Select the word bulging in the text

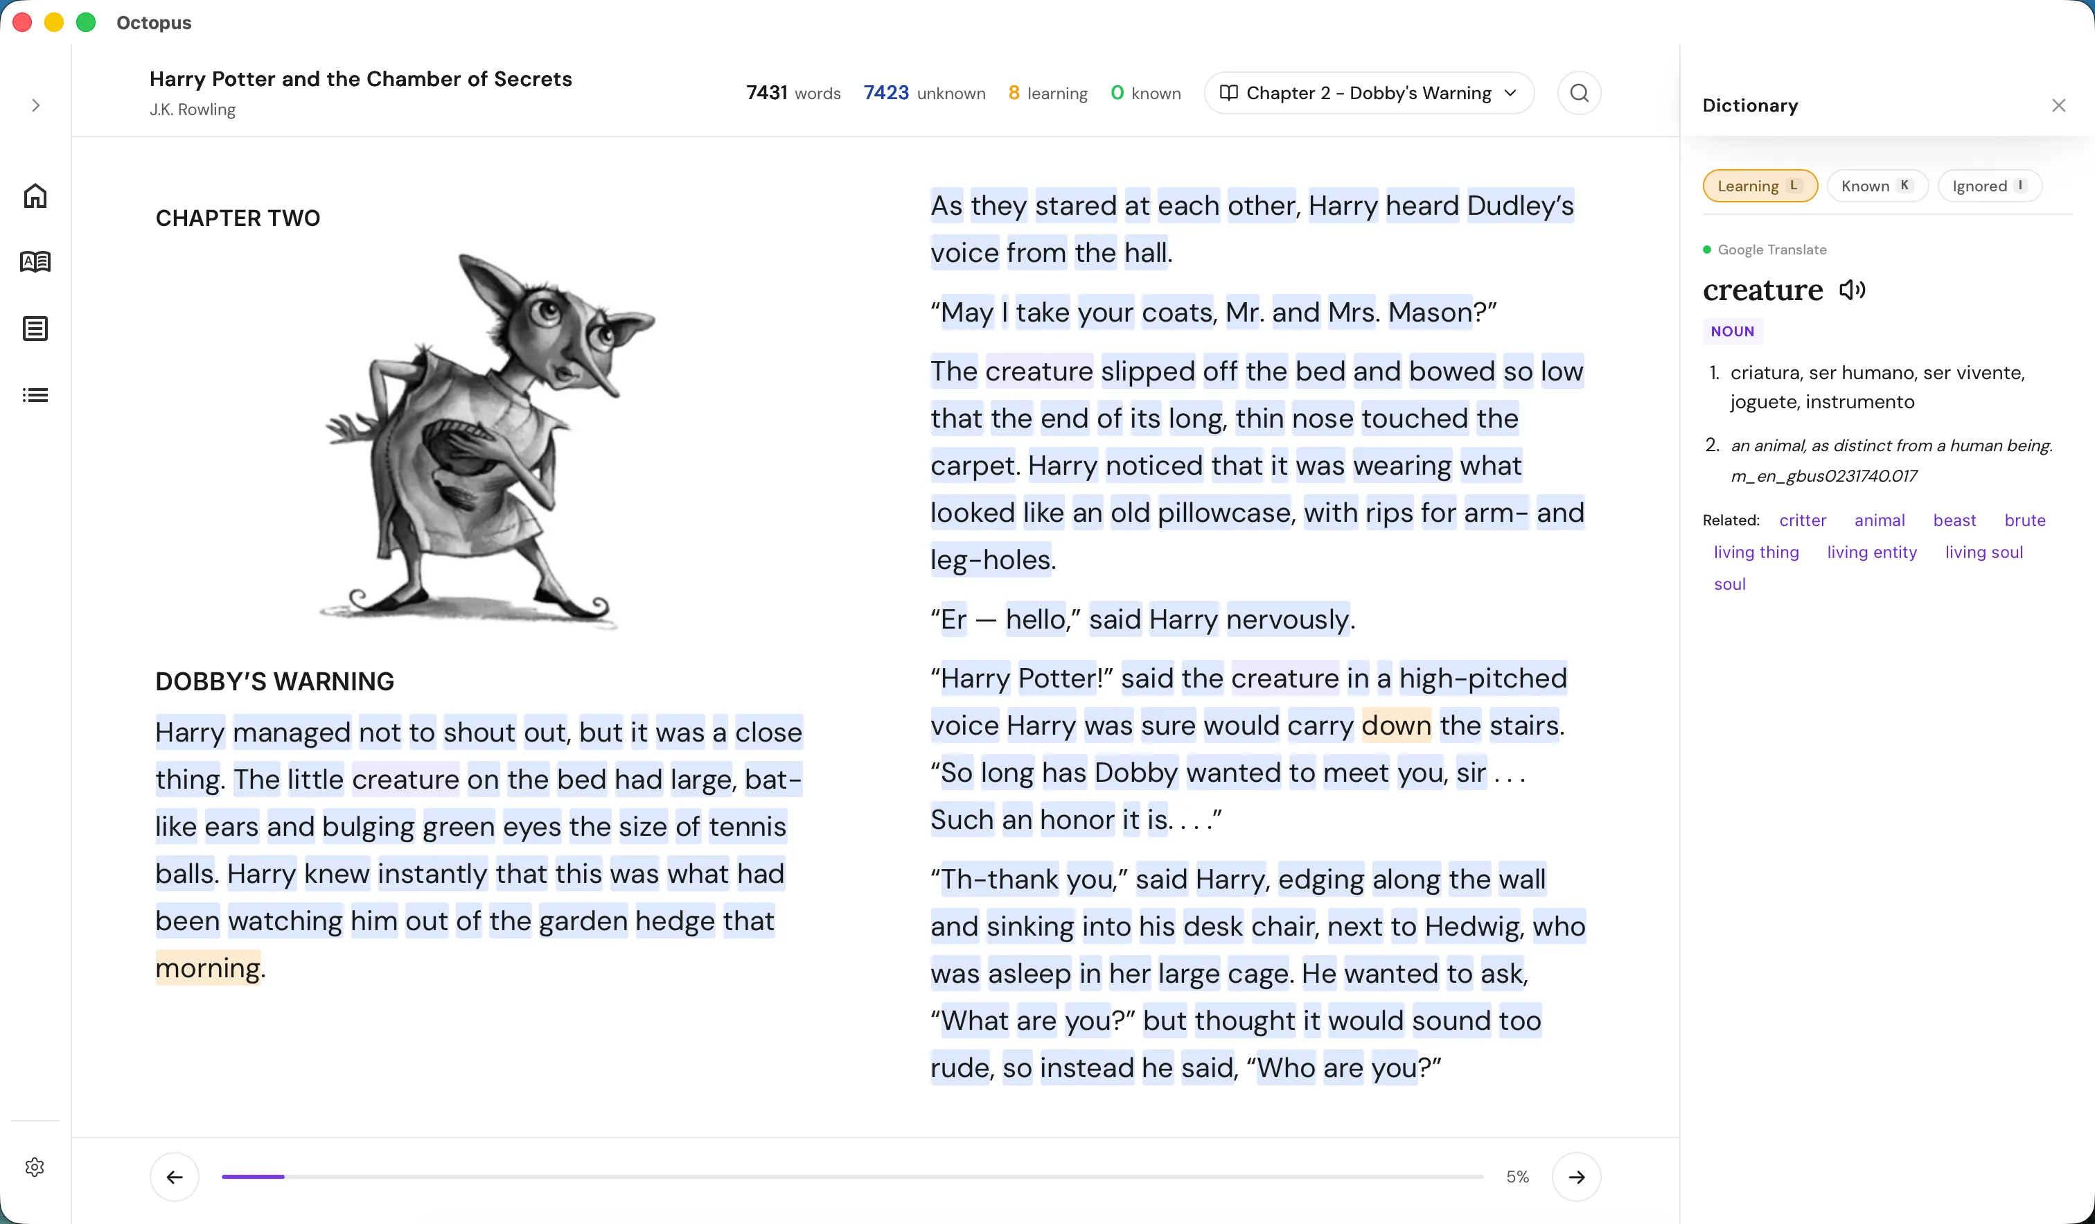[369, 827]
